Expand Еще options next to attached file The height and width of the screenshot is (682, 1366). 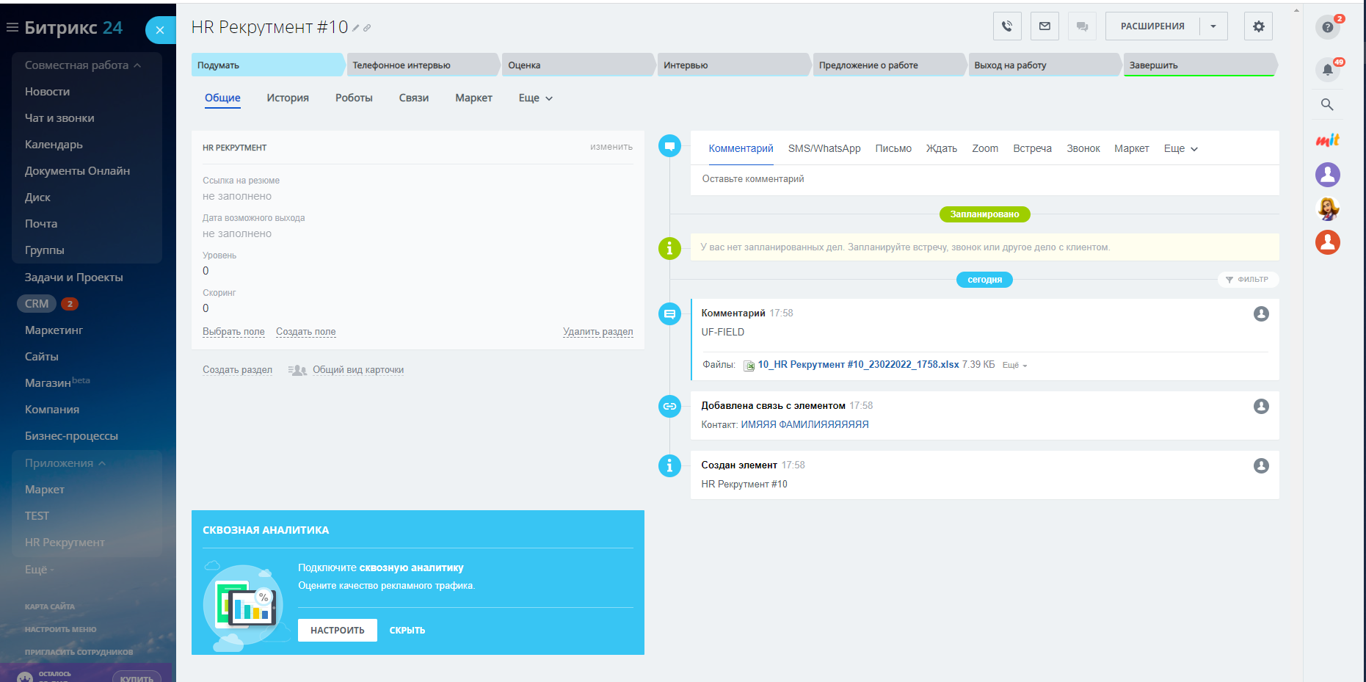pyautogui.click(x=1014, y=366)
